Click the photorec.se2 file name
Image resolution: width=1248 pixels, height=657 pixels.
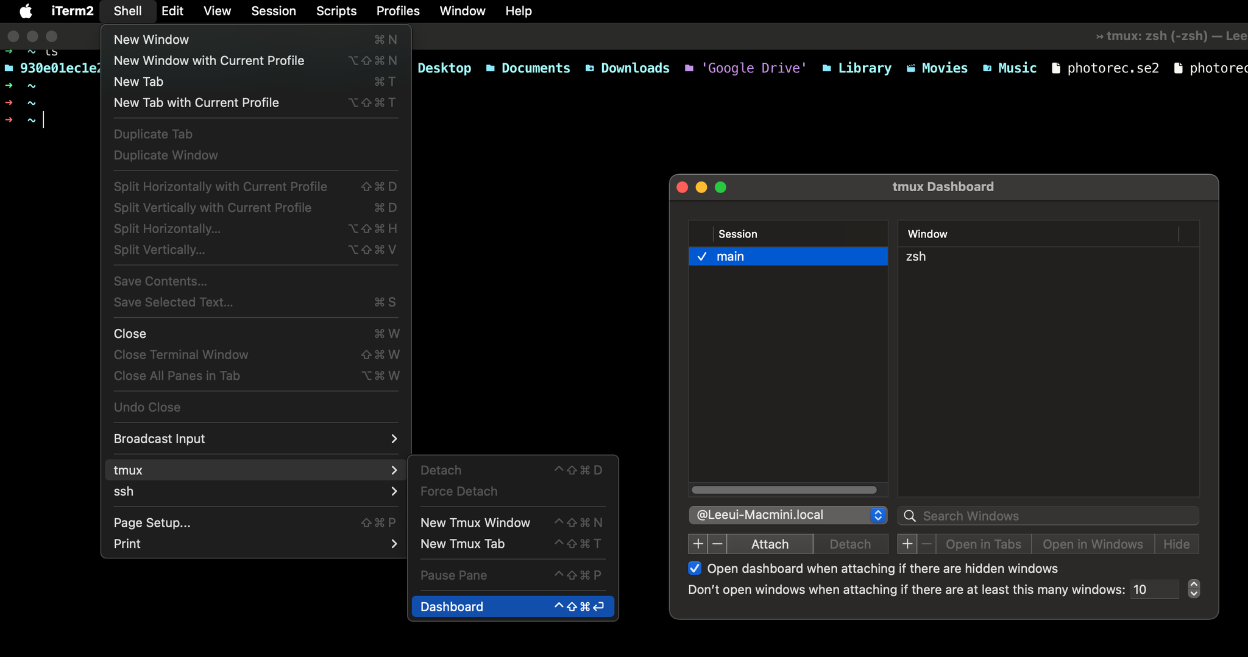point(1113,68)
